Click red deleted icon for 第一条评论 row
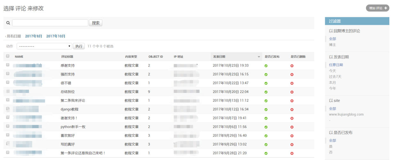Image resolution: width=396 pixels, height=160 pixels. (x=292, y=153)
